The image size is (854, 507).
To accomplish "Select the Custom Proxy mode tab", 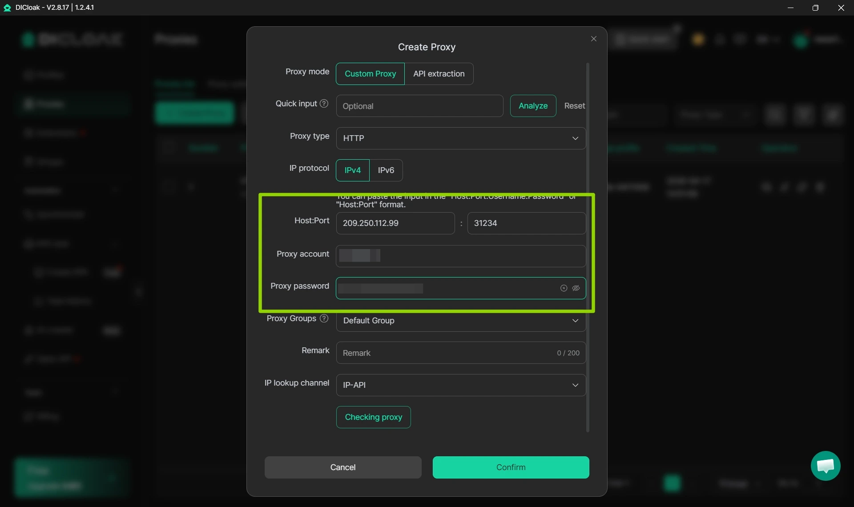I will [x=370, y=74].
